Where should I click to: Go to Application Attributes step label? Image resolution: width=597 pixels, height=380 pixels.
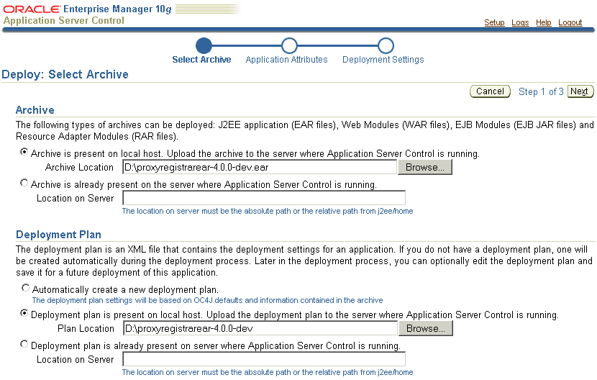[286, 60]
